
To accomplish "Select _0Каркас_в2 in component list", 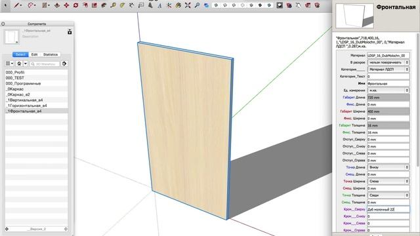I will pyautogui.click(x=37, y=94).
